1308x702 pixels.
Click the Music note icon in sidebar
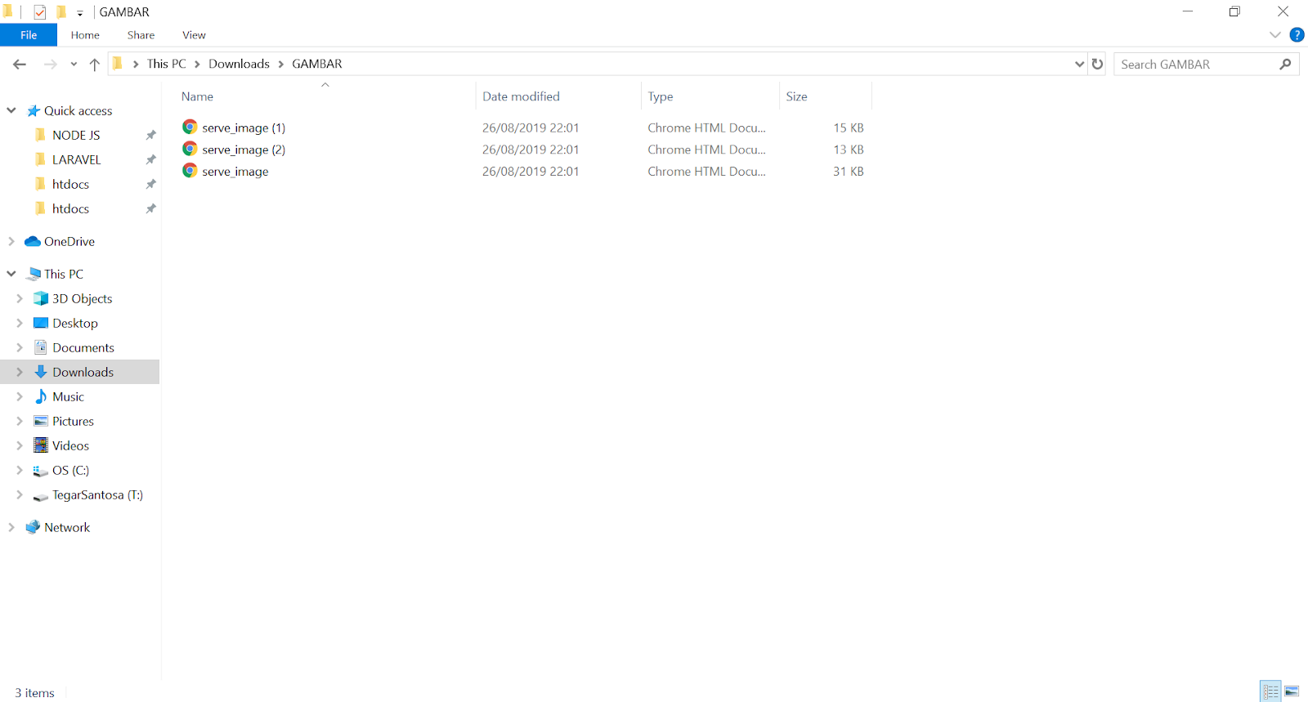coord(41,396)
